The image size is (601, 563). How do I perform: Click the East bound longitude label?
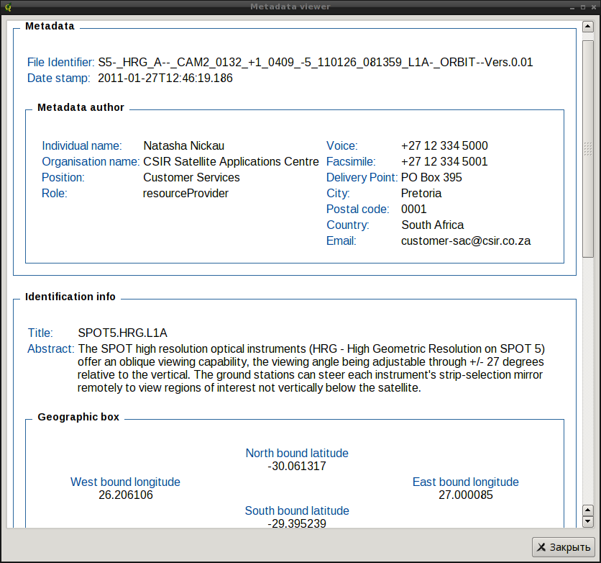(x=466, y=482)
